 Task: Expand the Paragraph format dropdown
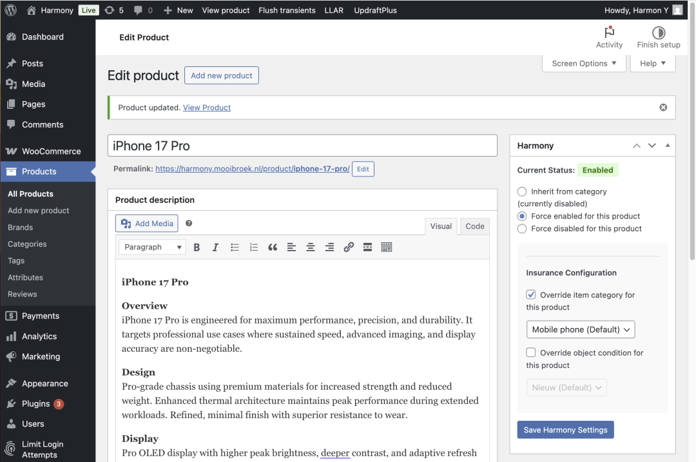[x=152, y=247]
